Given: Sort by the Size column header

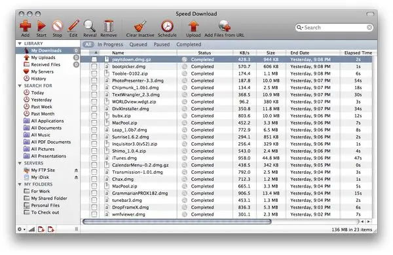Looking at the screenshot, I should [x=271, y=52].
